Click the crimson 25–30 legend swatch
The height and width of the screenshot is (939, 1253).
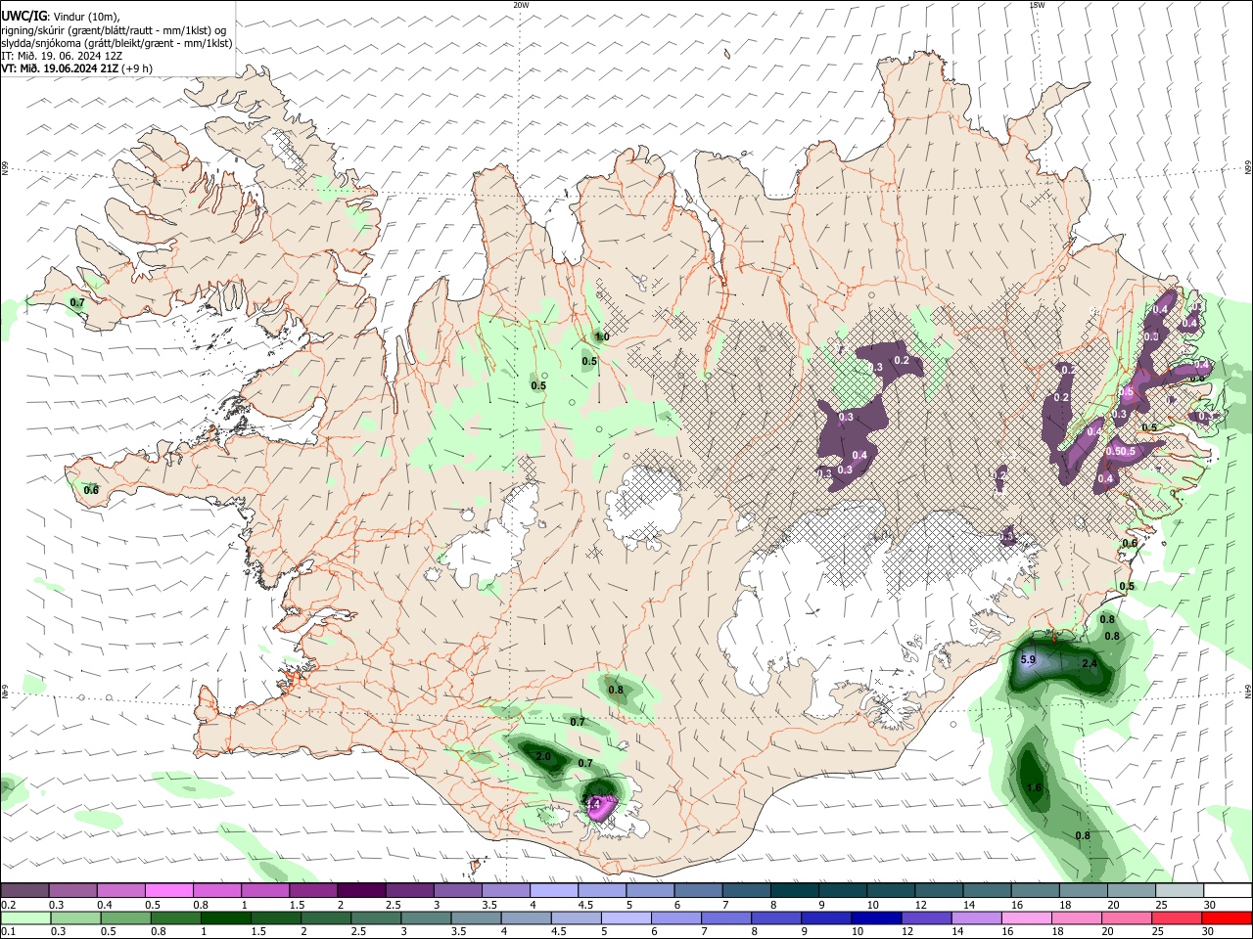(1178, 917)
